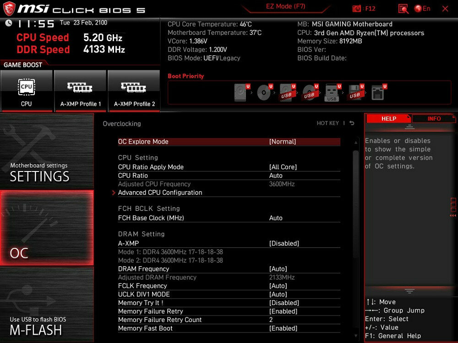Switch to the INFO tab
Image resolution: width=458 pixels, height=343 pixels.
(x=433, y=118)
